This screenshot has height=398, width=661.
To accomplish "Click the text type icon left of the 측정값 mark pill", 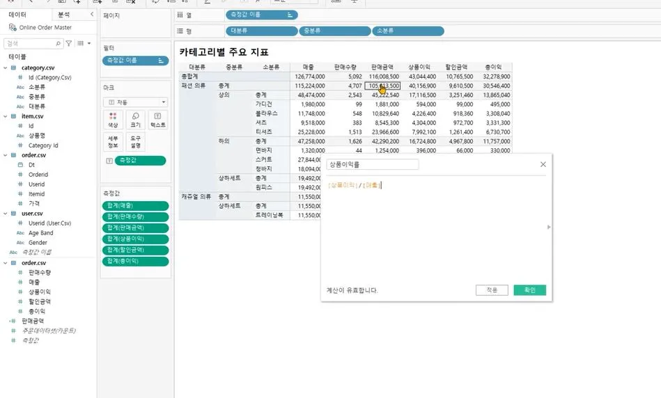I will (109, 161).
